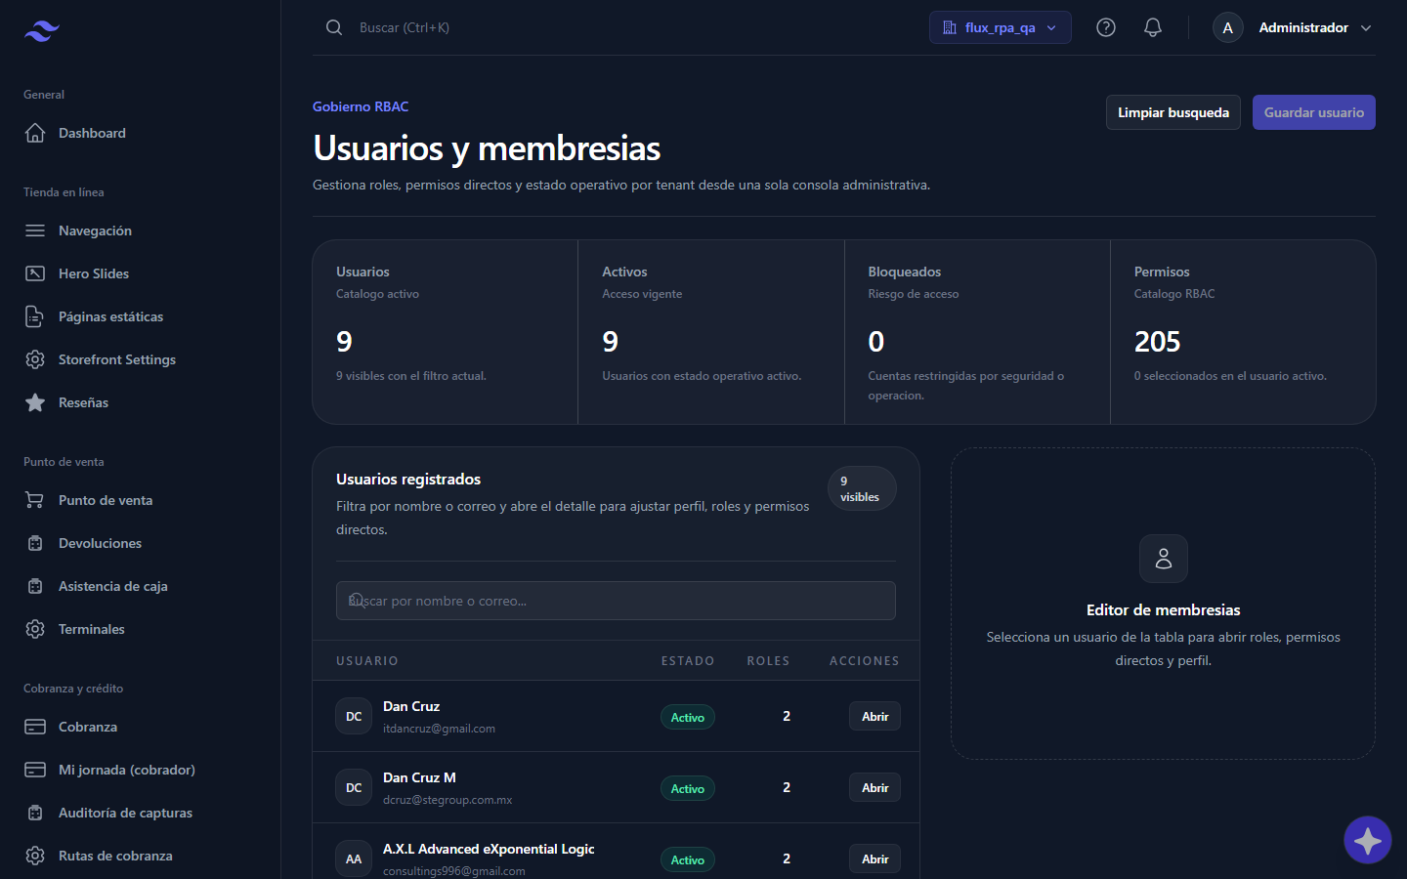Open the help question mark icon
This screenshot has height=879, width=1407.
1106,27
